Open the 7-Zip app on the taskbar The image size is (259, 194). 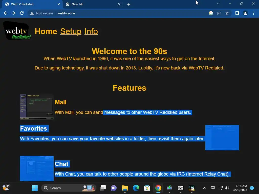coord(180,188)
